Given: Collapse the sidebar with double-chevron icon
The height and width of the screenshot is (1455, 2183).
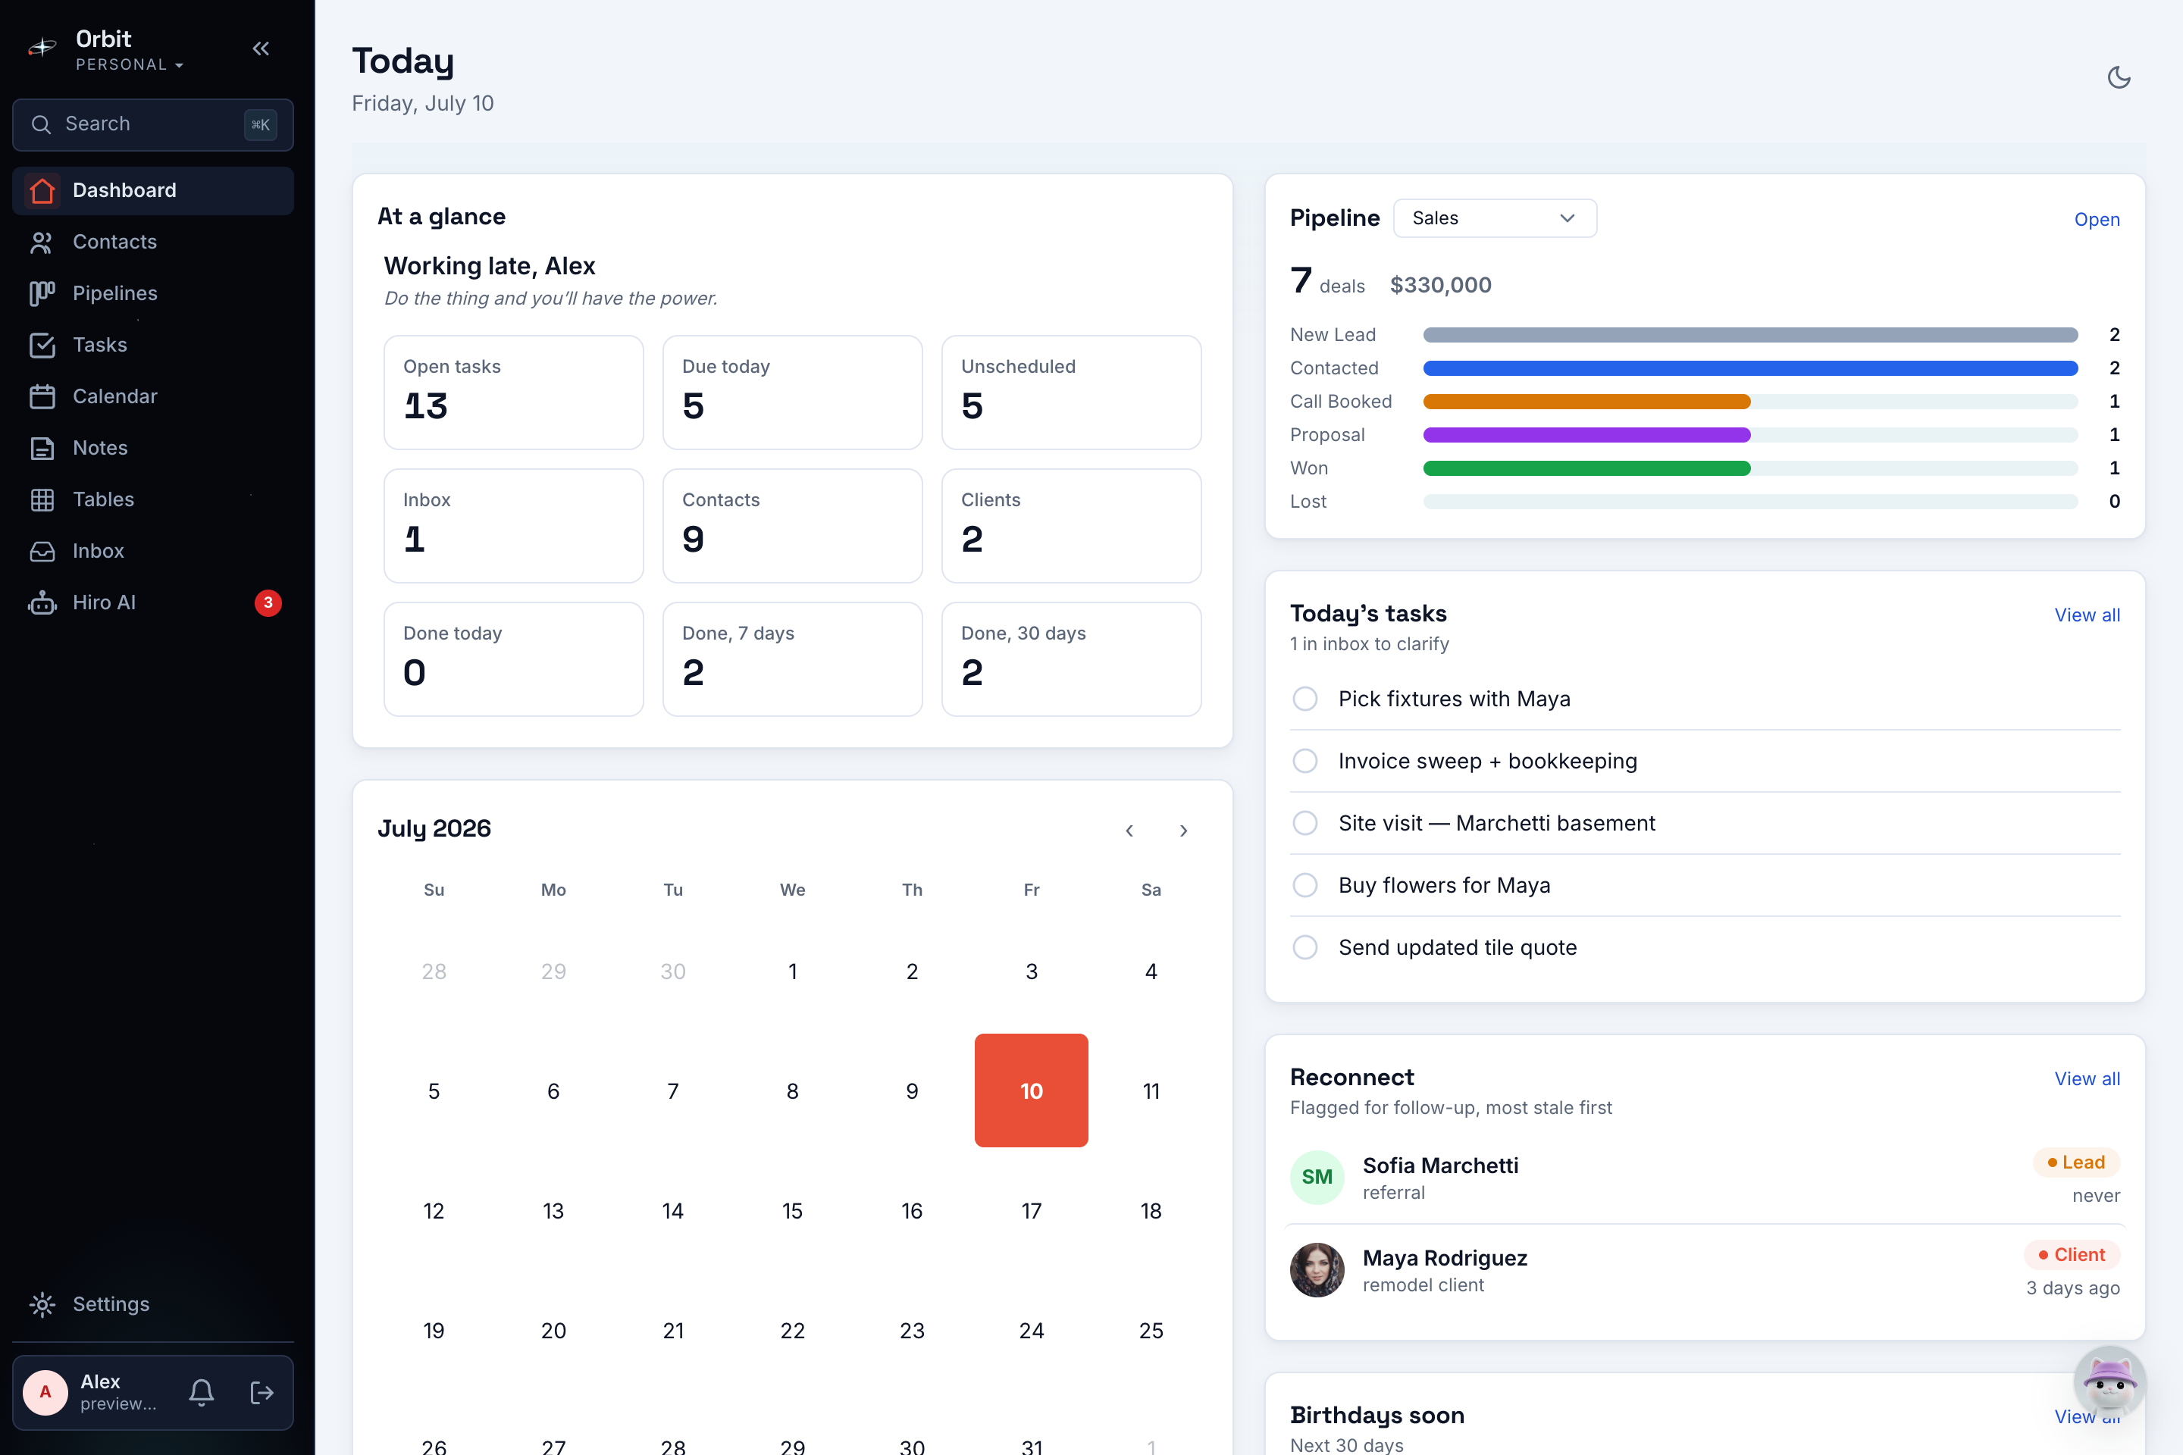Looking at the screenshot, I should pos(261,48).
